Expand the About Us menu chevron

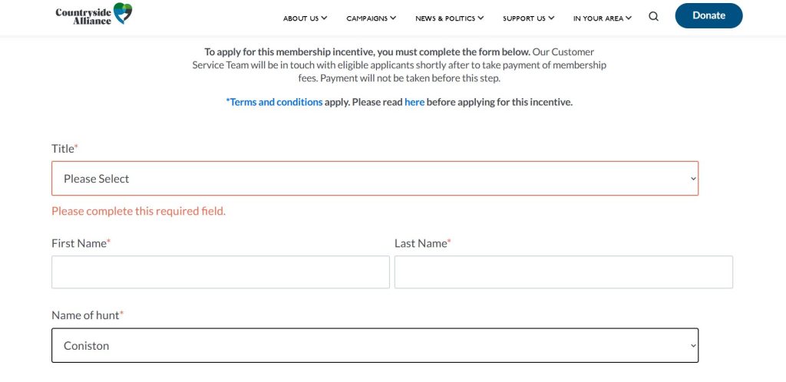pyautogui.click(x=324, y=18)
